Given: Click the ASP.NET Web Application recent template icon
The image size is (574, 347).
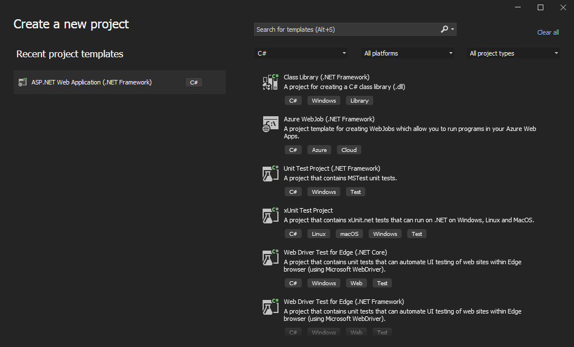Looking at the screenshot, I should pos(23,82).
